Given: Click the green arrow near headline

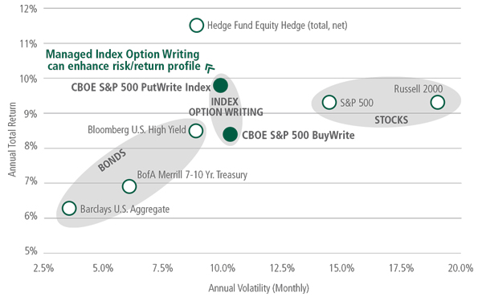Looking at the screenshot, I should coord(210,67).
